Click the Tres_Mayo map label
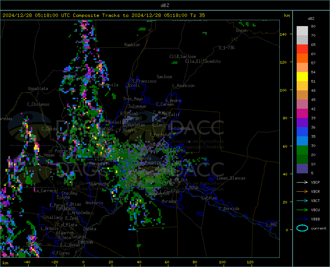The image size is (330, 267). pyautogui.click(x=133, y=99)
